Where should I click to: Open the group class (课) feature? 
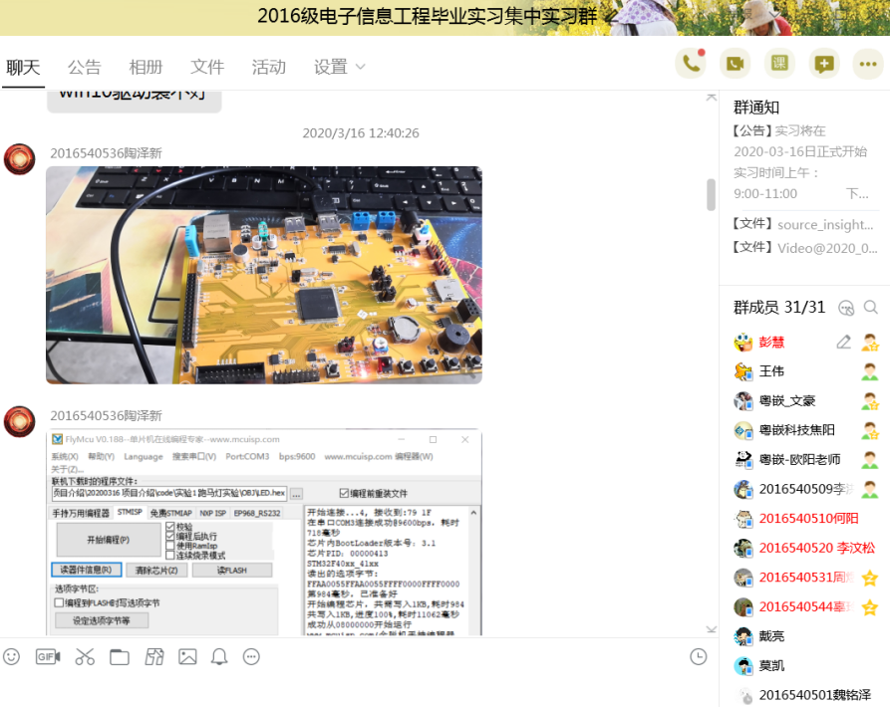[779, 64]
